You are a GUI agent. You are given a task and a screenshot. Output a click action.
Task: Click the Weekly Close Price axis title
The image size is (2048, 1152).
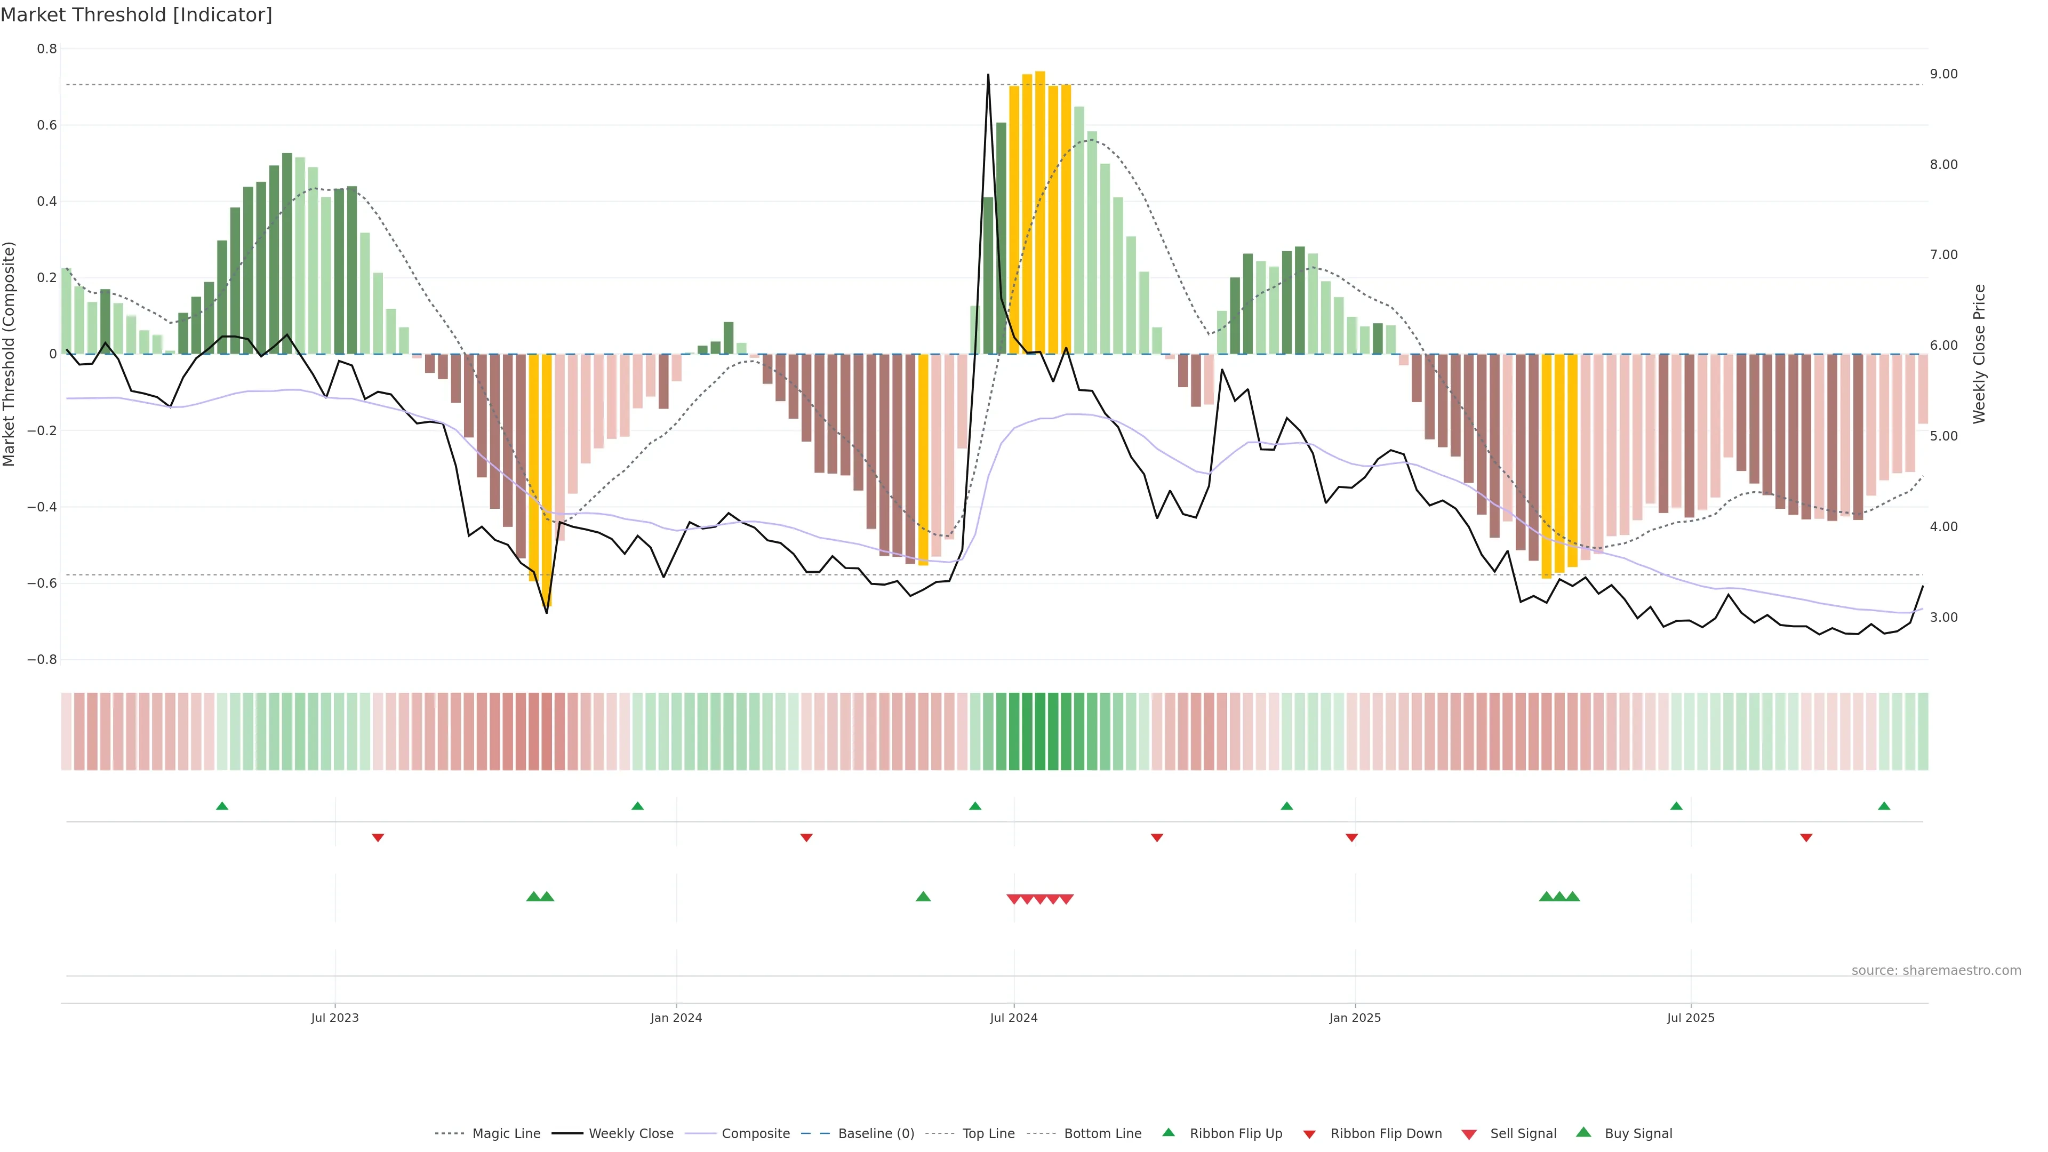coord(1979,354)
